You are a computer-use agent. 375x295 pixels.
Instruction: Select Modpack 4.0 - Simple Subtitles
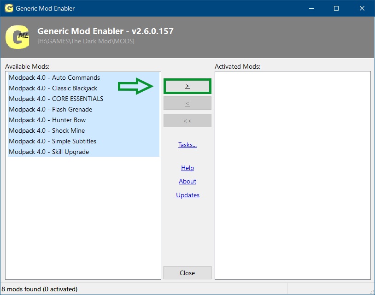pos(83,141)
